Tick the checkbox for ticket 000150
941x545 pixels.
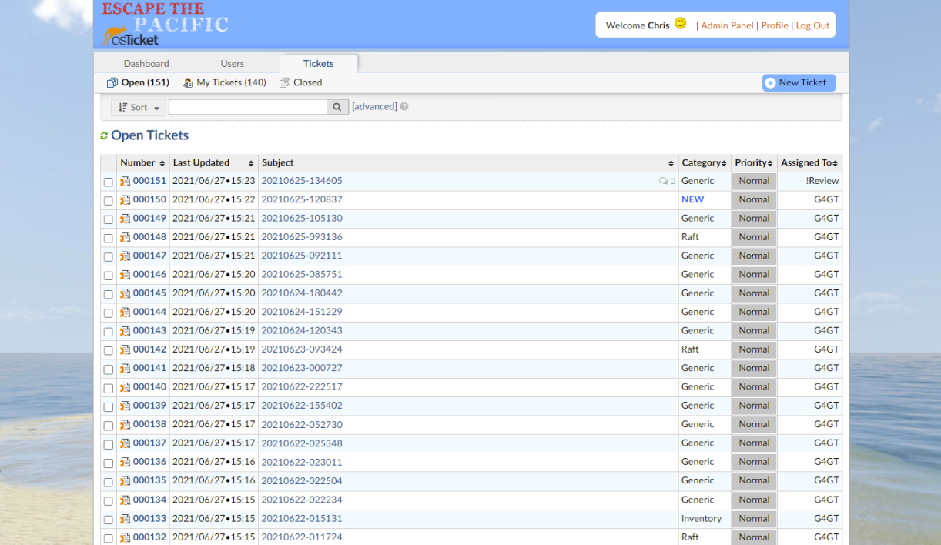pyautogui.click(x=109, y=201)
